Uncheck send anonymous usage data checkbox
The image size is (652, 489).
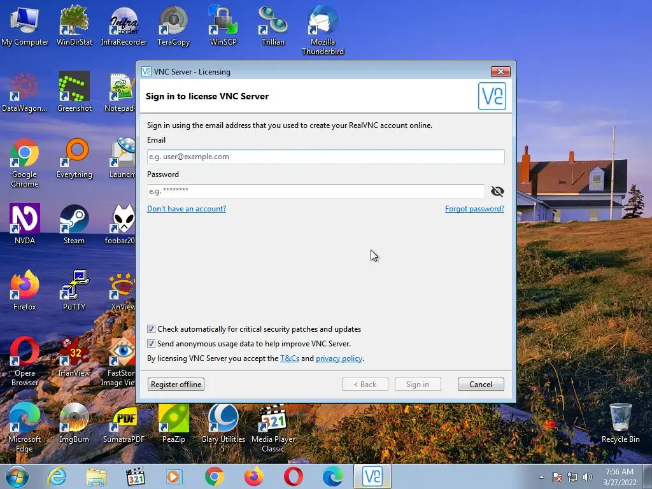pos(152,343)
